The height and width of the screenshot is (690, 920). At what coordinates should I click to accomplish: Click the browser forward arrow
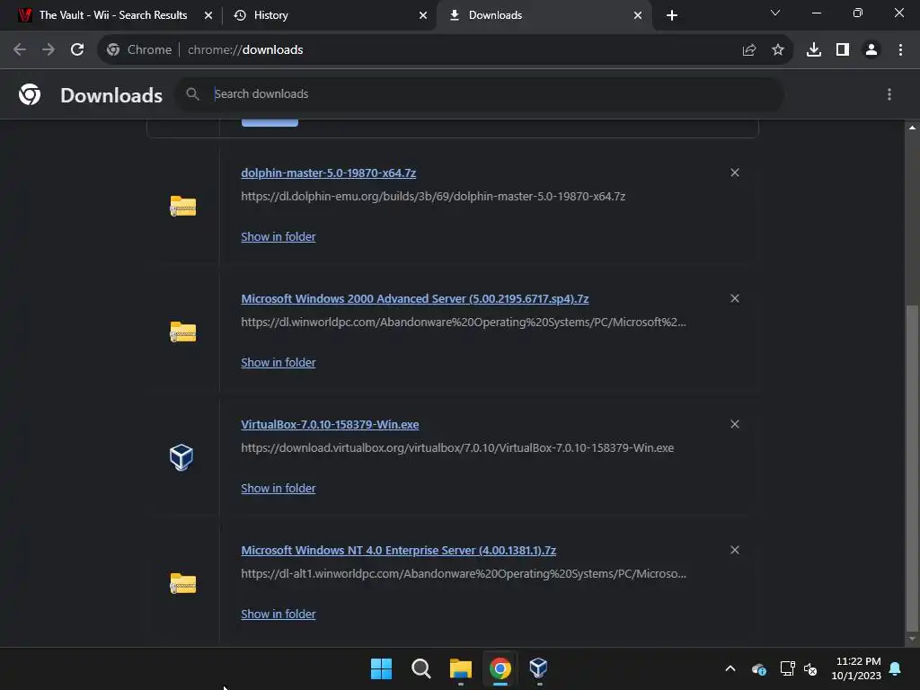[x=49, y=50]
